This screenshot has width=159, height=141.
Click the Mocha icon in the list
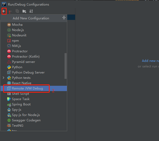[9, 25]
